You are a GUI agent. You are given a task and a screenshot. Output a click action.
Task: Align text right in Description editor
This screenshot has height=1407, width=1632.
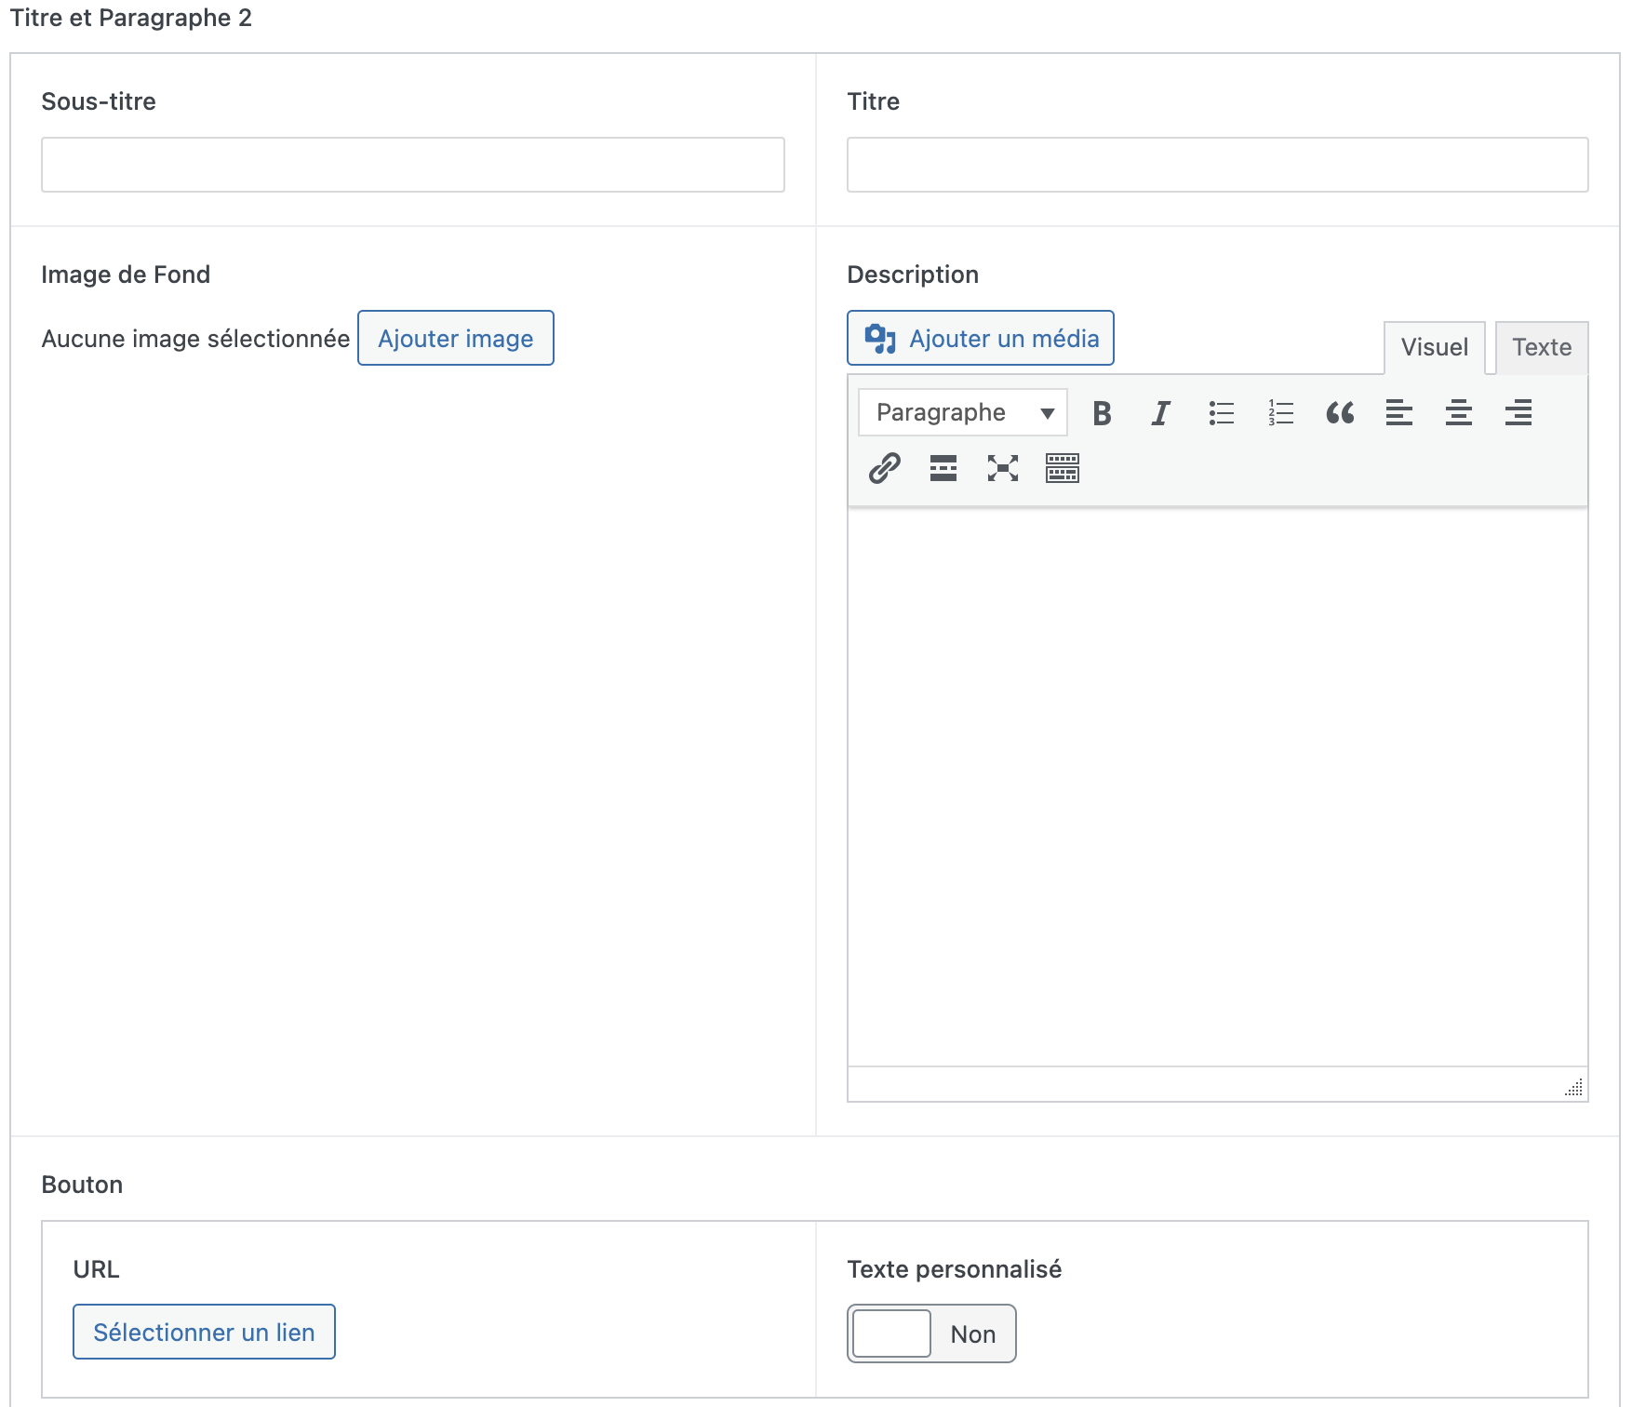(1518, 413)
